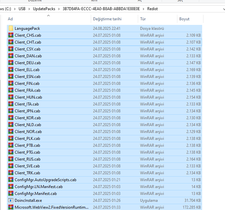Click the 2.164 KB size of Client_RUS.cab
The width and height of the screenshot is (225, 210).
click(x=194, y=159)
